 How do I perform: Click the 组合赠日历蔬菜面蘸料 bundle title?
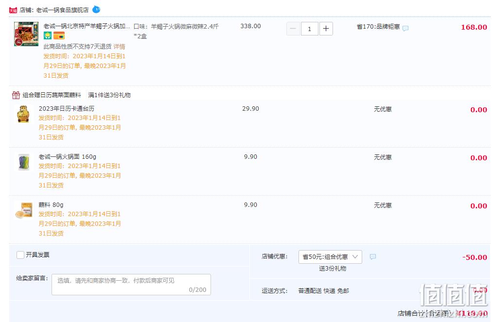click(x=52, y=95)
